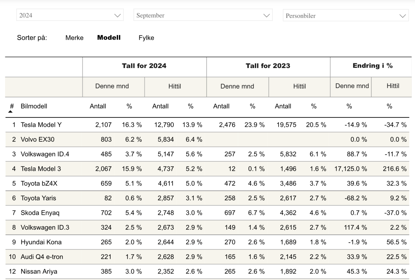Screen dimensions: 415x280
Task: Select the Tesla Model Y row
Action: click(41, 125)
